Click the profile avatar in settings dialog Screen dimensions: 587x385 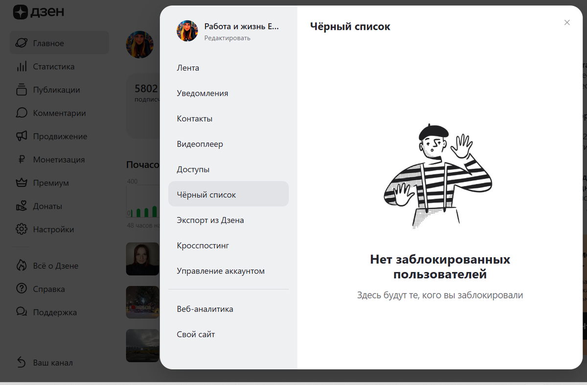(x=187, y=31)
